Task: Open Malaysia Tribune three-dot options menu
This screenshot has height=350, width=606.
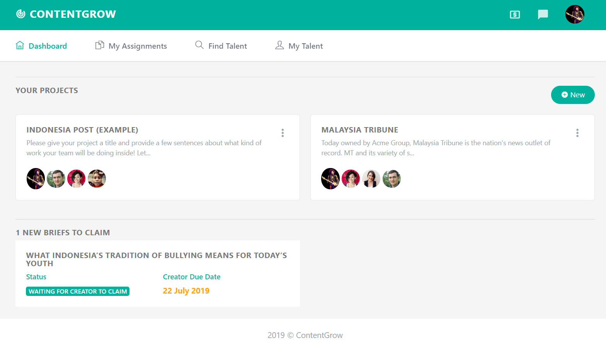Action: [577, 133]
